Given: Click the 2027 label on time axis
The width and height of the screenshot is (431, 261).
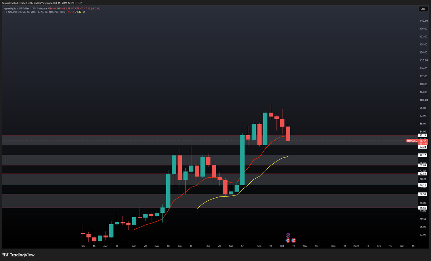Looking at the screenshot, I should [x=356, y=246].
